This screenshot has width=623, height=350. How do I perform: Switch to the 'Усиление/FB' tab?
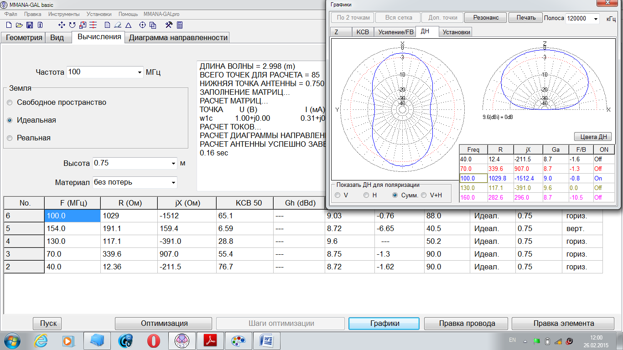tap(395, 32)
